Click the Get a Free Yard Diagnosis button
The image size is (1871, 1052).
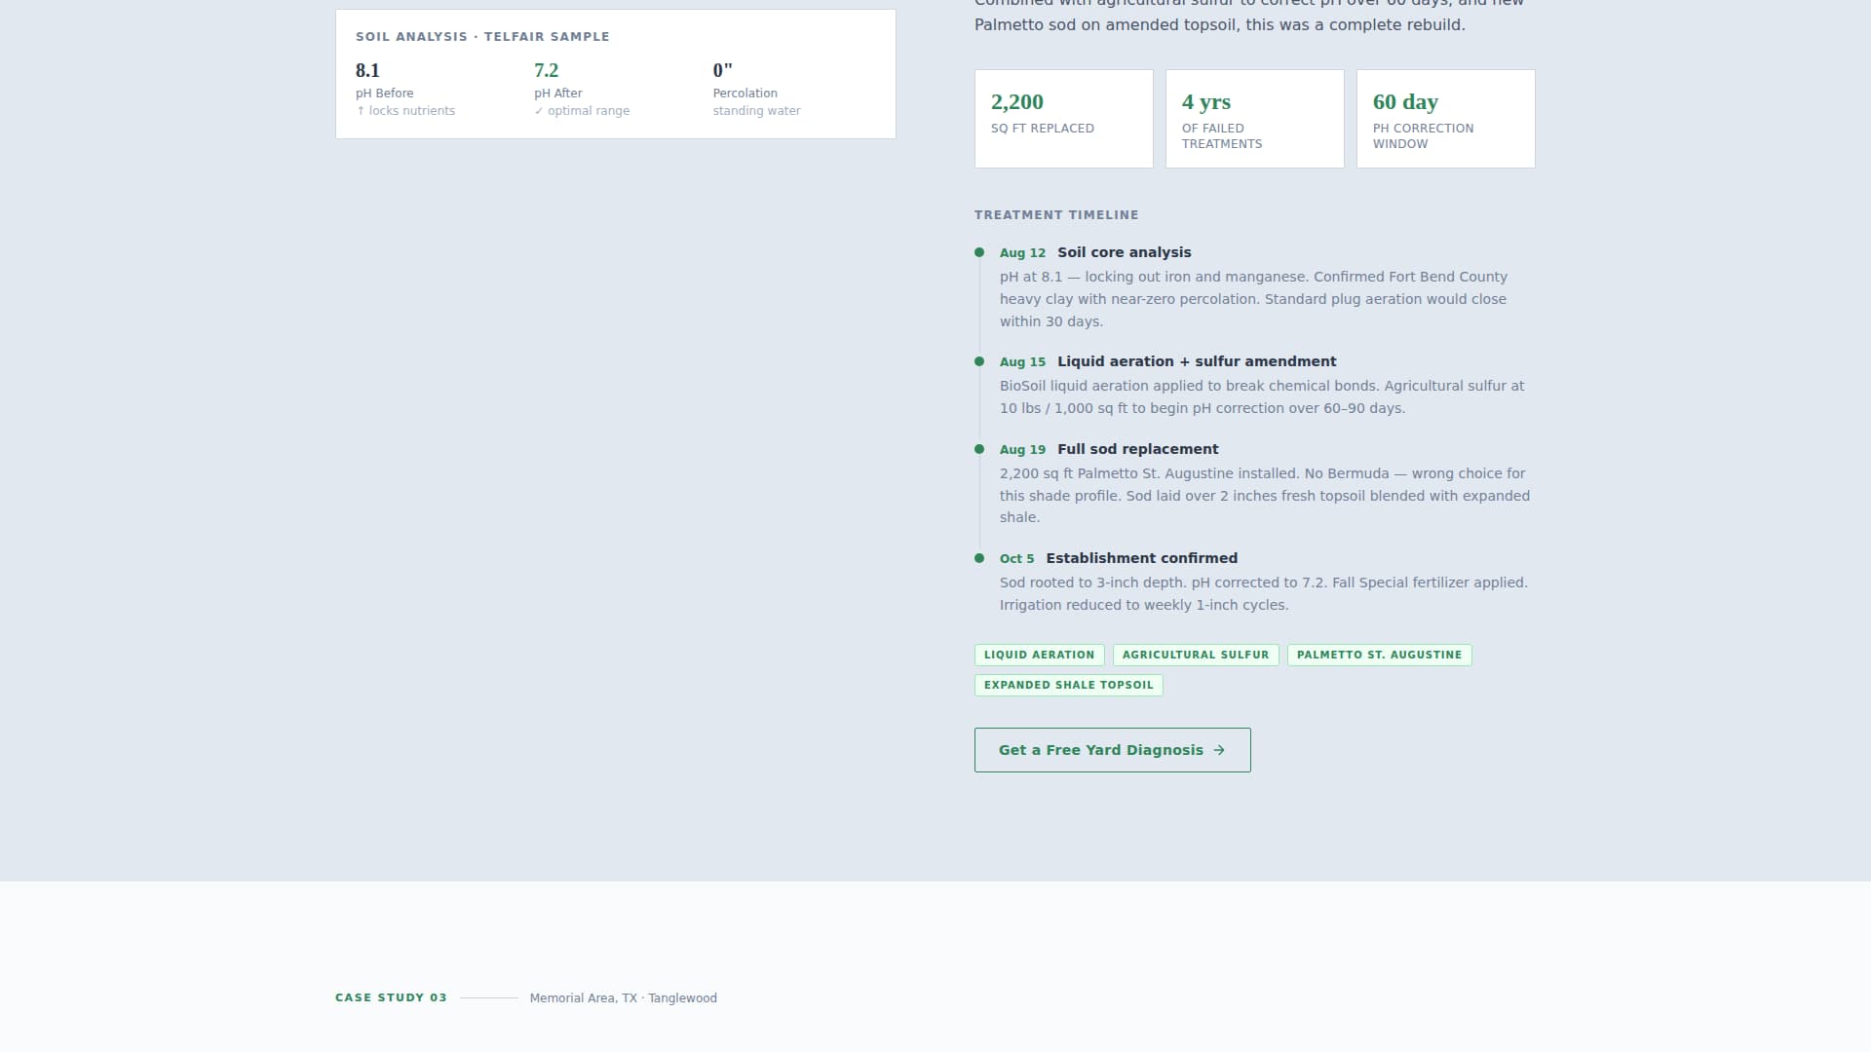(1112, 750)
